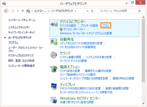Click the shield icon beside デバイス マネージャー
The height and width of the screenshot is (107, 147).
click(x=61, y=29)
